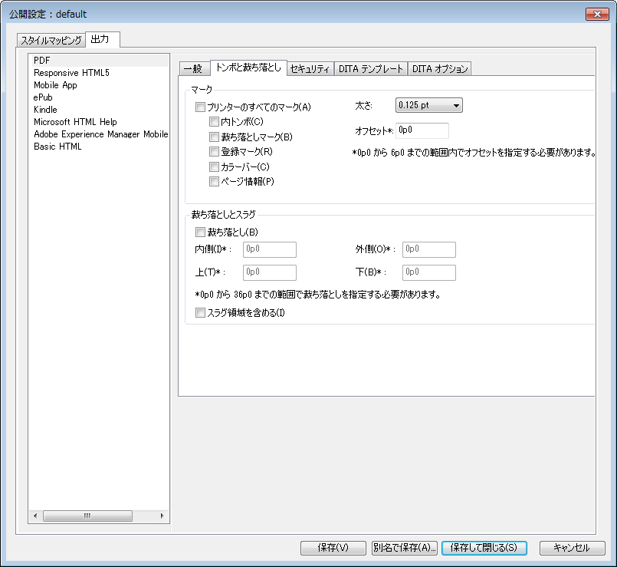Enable プリンターのすべてのマーク checkbox

coord(201,107)
